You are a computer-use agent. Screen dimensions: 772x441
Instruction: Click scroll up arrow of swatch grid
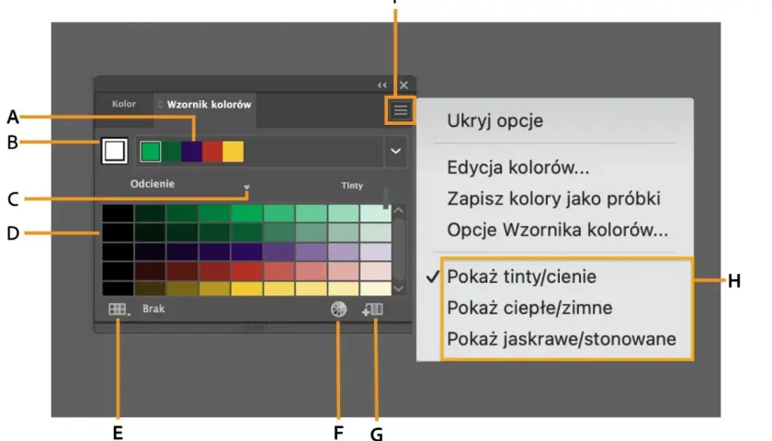click(x=399, y=210)
